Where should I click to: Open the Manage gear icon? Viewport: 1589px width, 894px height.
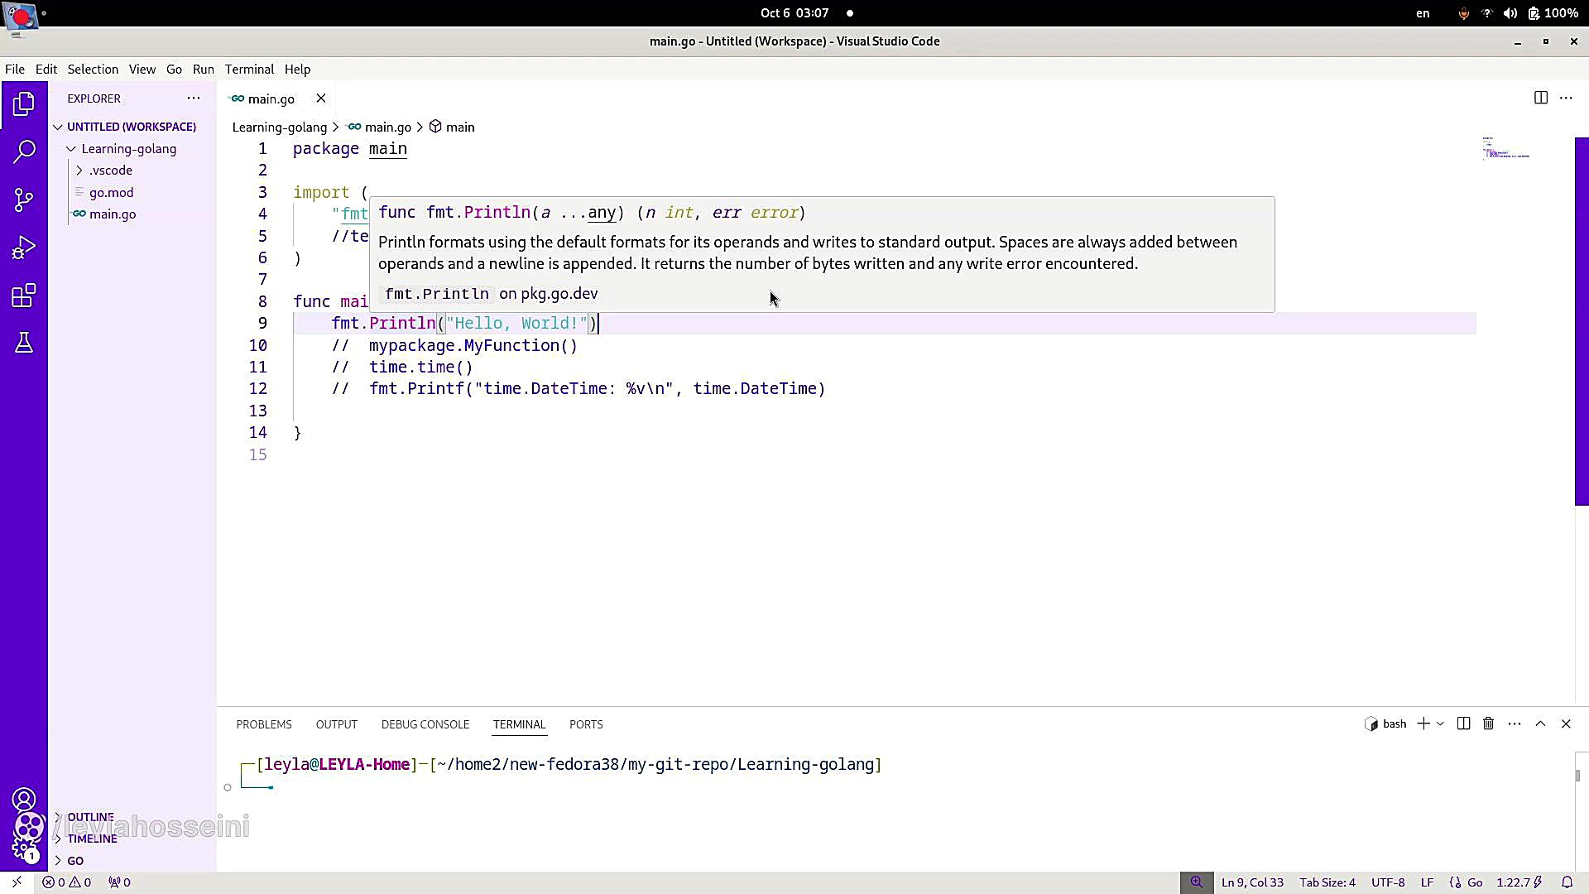coord(24,848)
